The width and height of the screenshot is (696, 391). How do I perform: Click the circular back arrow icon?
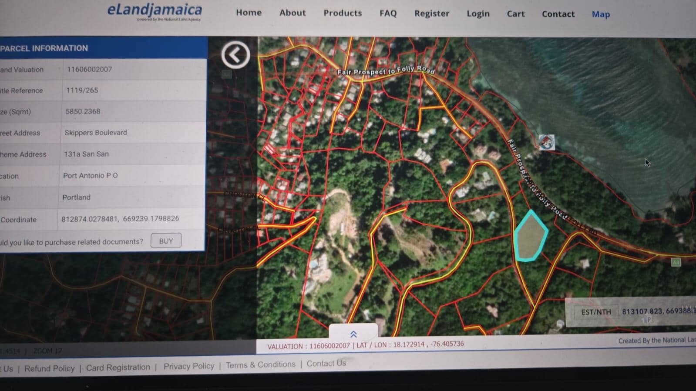pos(235,55)
